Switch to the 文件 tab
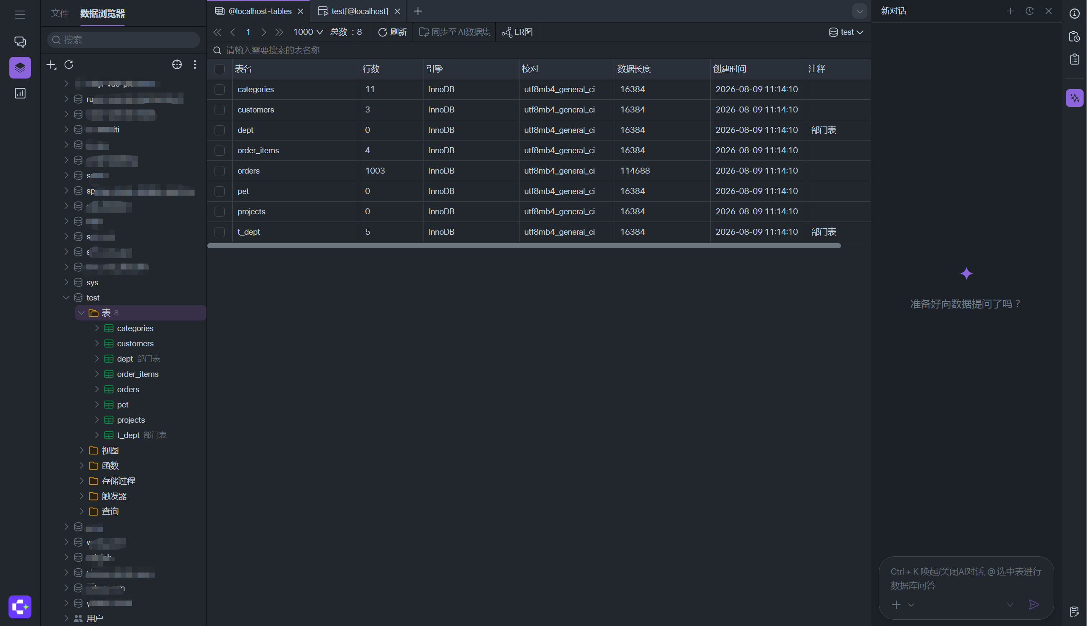Image resolution: width=1087 pixels, height=626 pixels. pos(59,14)
